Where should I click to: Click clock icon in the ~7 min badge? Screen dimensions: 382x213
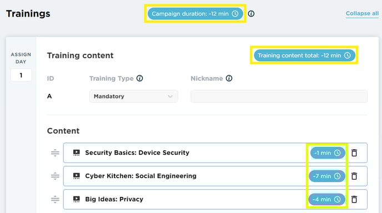point(338,176)
